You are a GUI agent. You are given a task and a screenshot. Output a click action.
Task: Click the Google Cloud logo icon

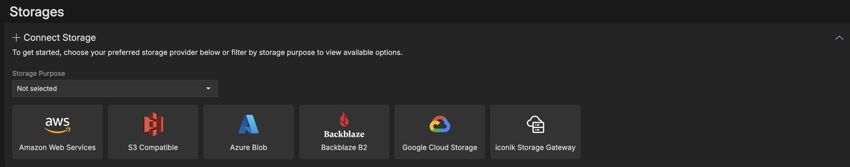[439, 124]
